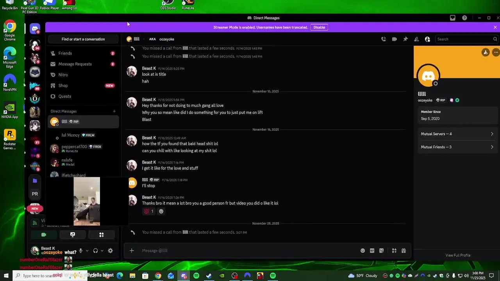Open the sticker picker

click(x=381, y=251)
